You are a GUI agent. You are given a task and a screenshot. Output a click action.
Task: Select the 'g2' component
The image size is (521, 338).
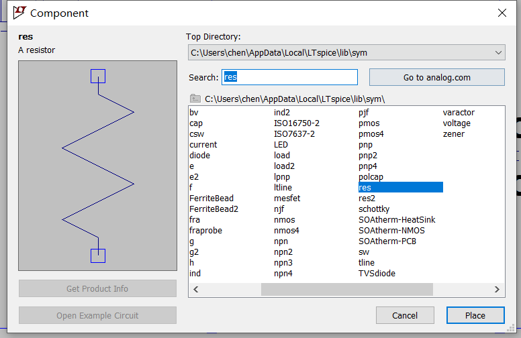click(x=194, y=252)
